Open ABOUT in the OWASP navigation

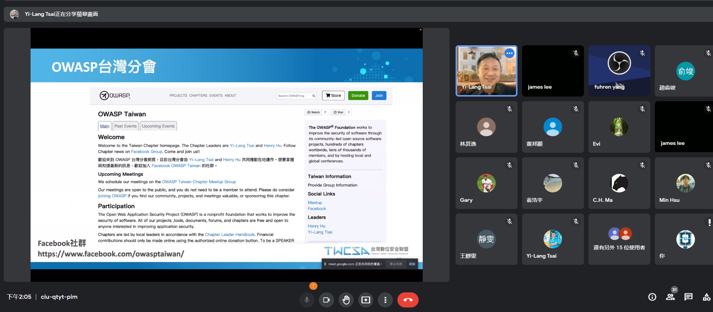[230, 95]
